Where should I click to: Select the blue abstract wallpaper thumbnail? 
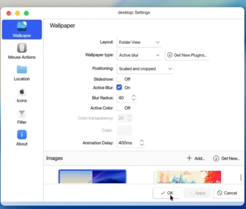point(93,176)
